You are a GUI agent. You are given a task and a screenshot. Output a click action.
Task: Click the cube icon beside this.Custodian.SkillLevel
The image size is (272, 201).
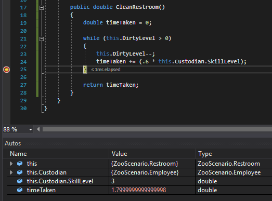20,181
